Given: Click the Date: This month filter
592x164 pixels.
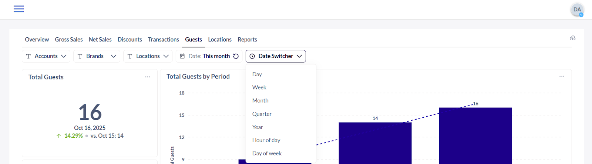Looking at the screenshot, I should 209,56.
